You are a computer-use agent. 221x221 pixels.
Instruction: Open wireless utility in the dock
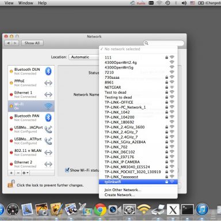(143, 209)
